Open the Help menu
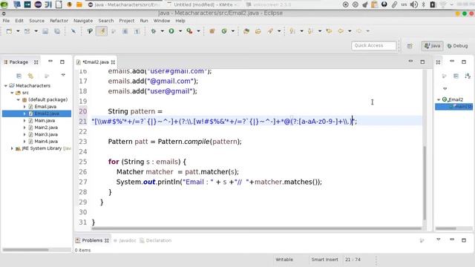The image size is (475, 267). point(180,21)
